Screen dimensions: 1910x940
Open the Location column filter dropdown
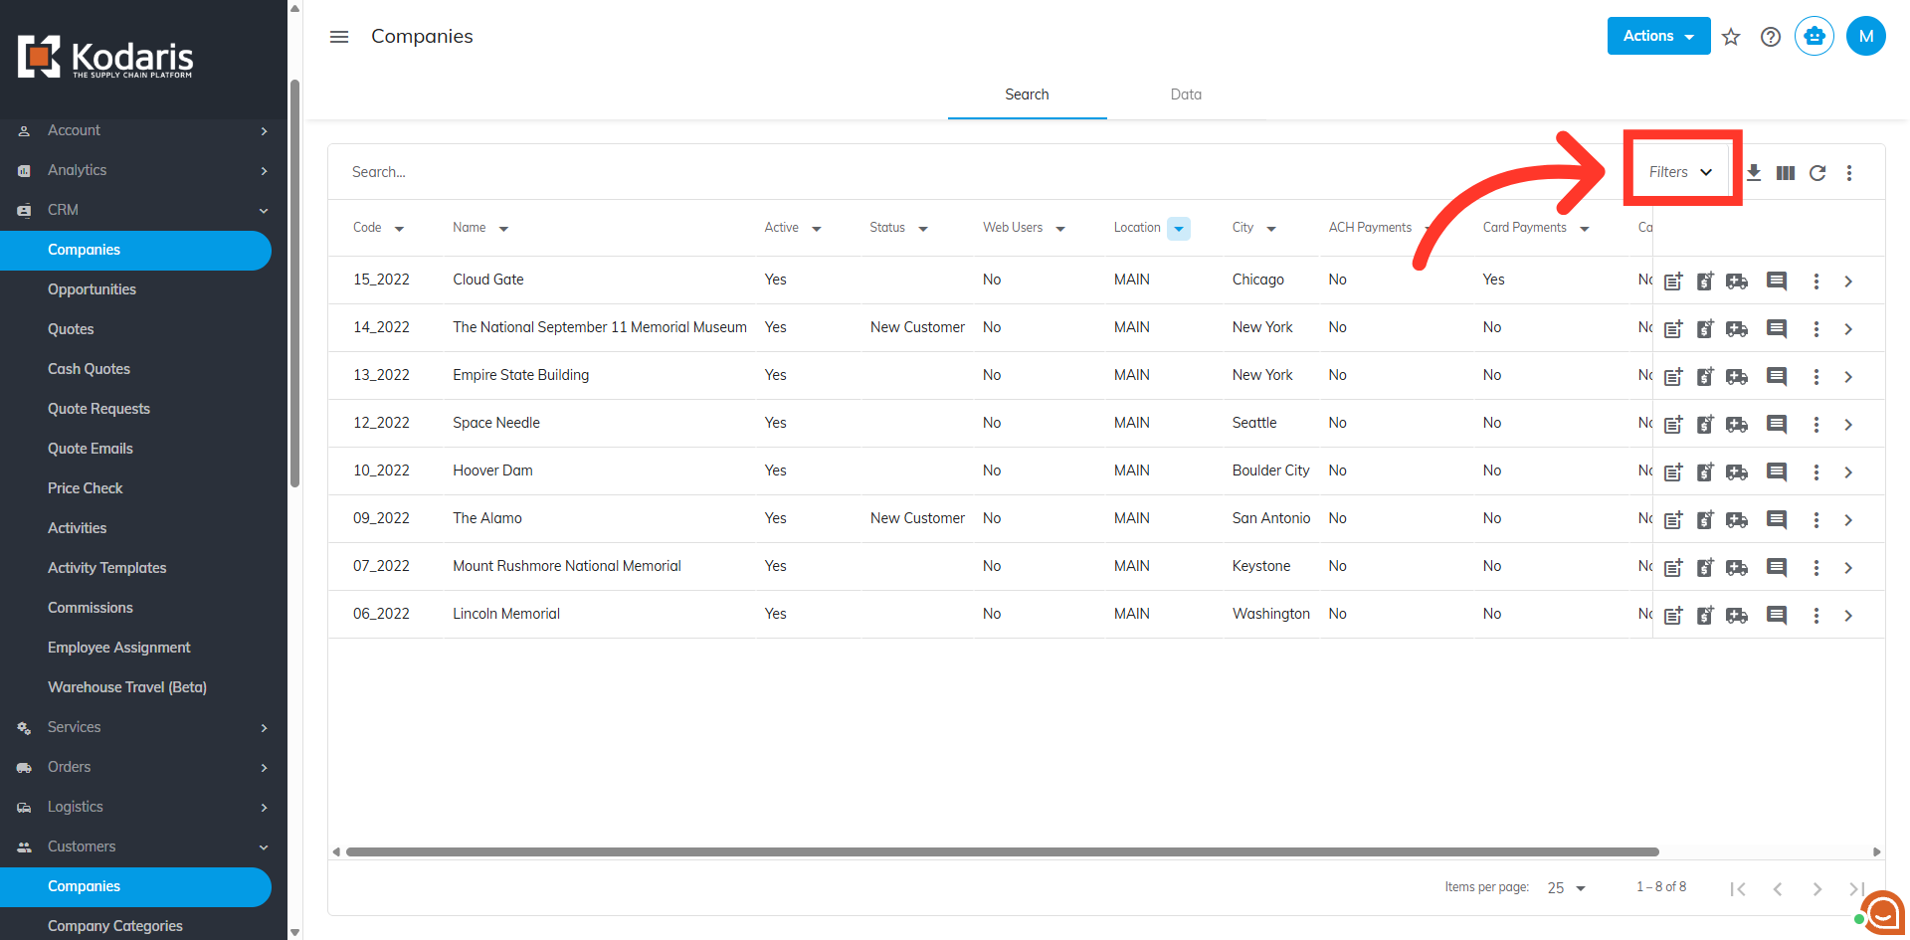pyautogui.click(x=1179, y=229)
